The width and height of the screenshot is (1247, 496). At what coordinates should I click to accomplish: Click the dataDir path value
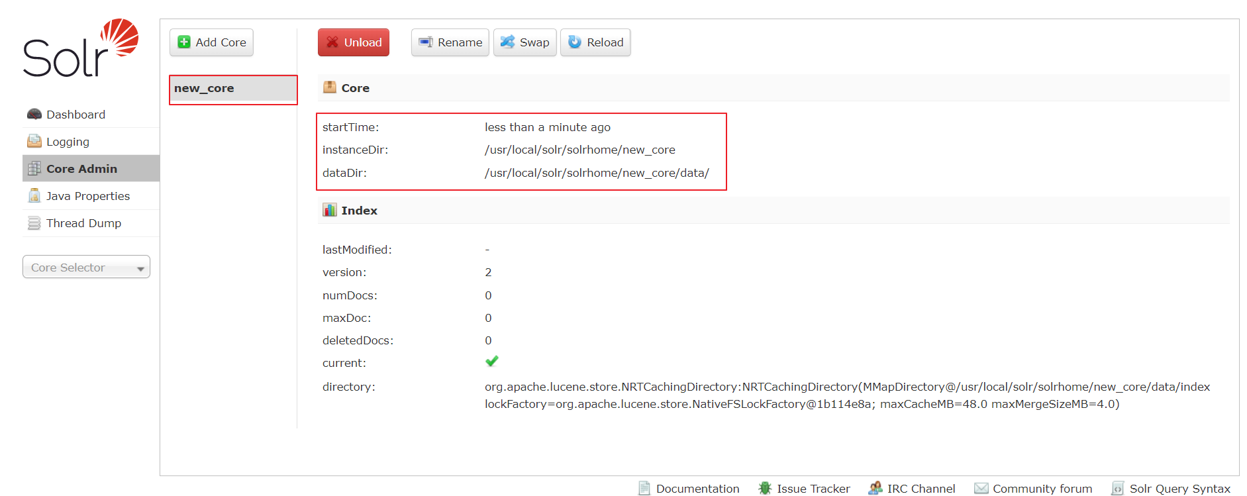click(x=597, y=173)
